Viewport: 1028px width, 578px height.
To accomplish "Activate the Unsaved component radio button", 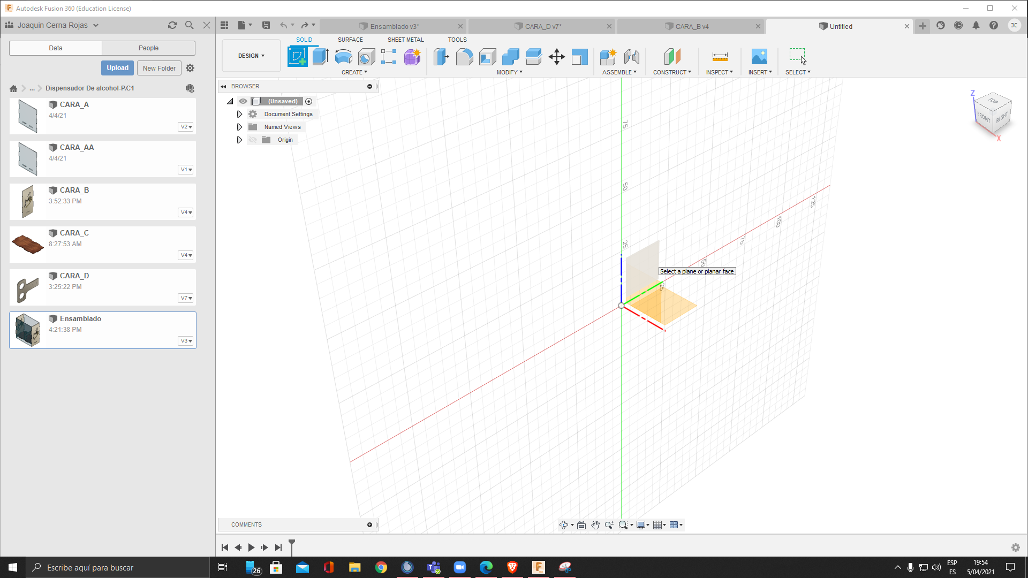I will (309, 101).
